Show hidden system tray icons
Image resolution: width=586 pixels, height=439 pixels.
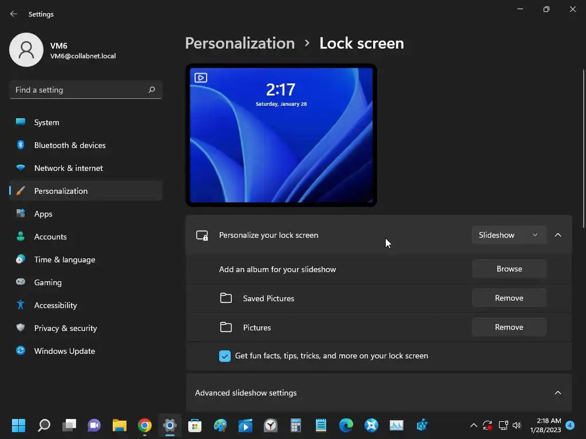(x=473, y=425)
